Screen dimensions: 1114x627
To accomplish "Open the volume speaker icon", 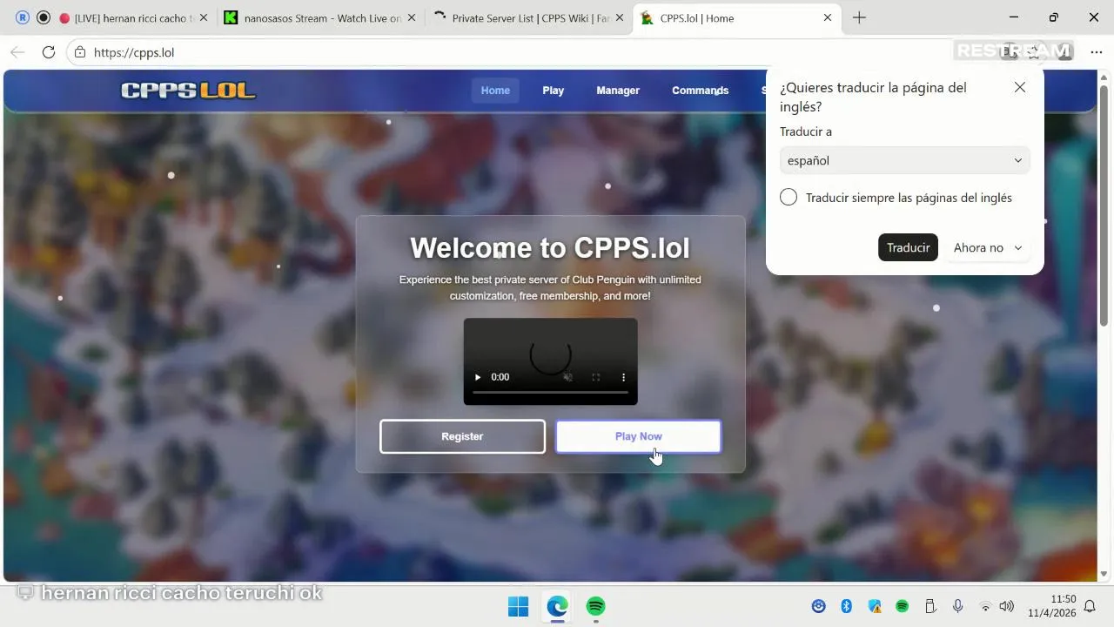I will 1007,606.
